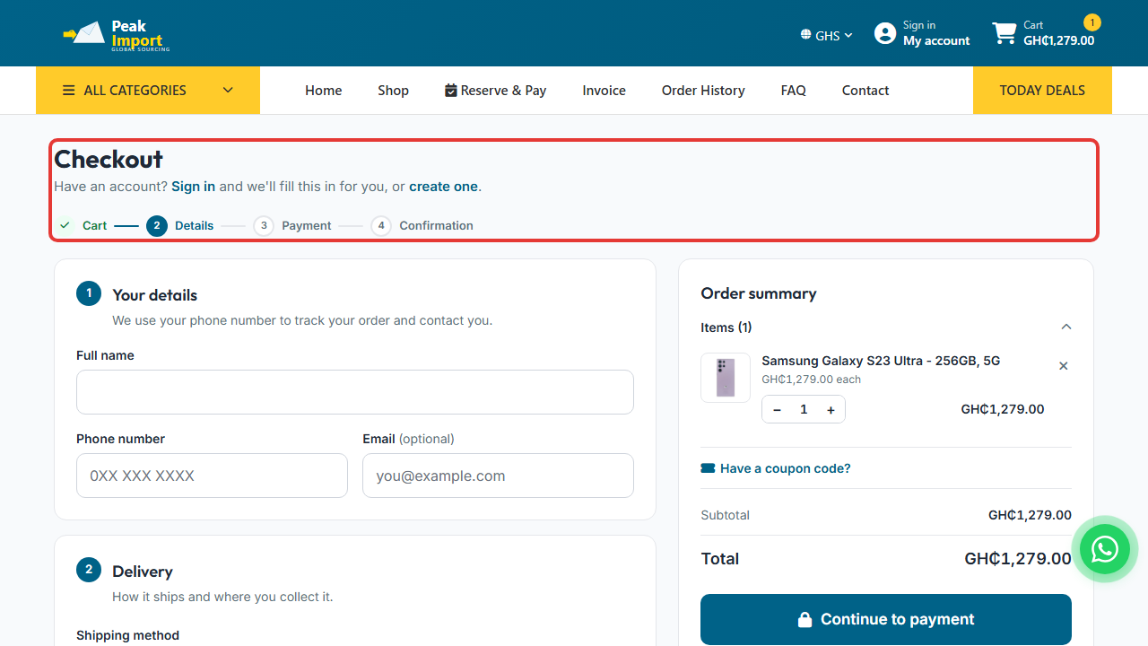Remove Samsung Galaxy S23 Ultra item
Screen dimensions: 1148x646
click(1063, 366)
